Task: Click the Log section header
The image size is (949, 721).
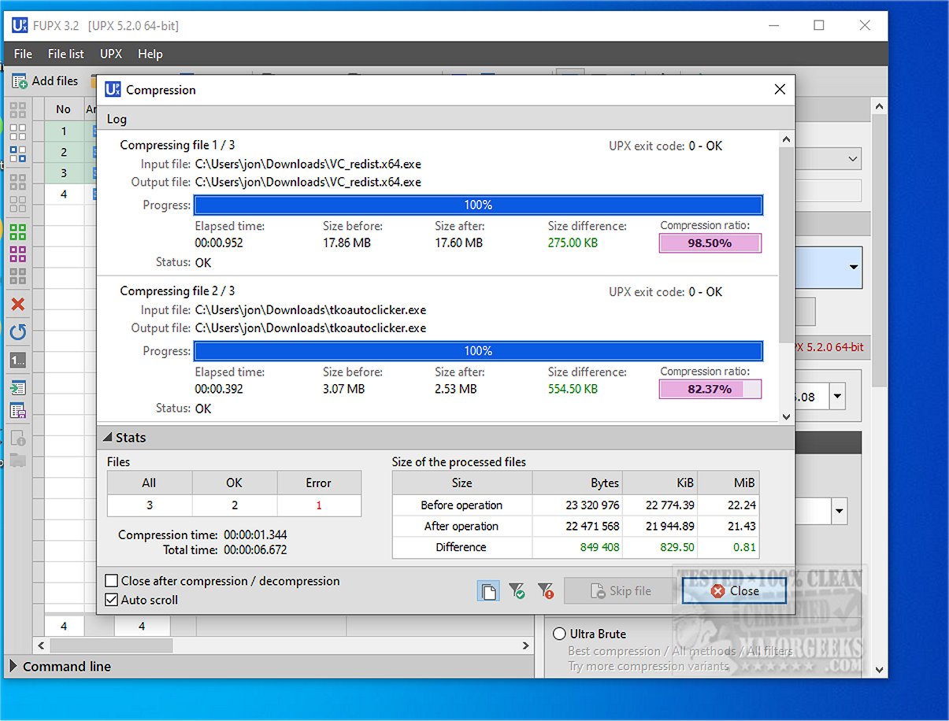Action: click(446, 119)
